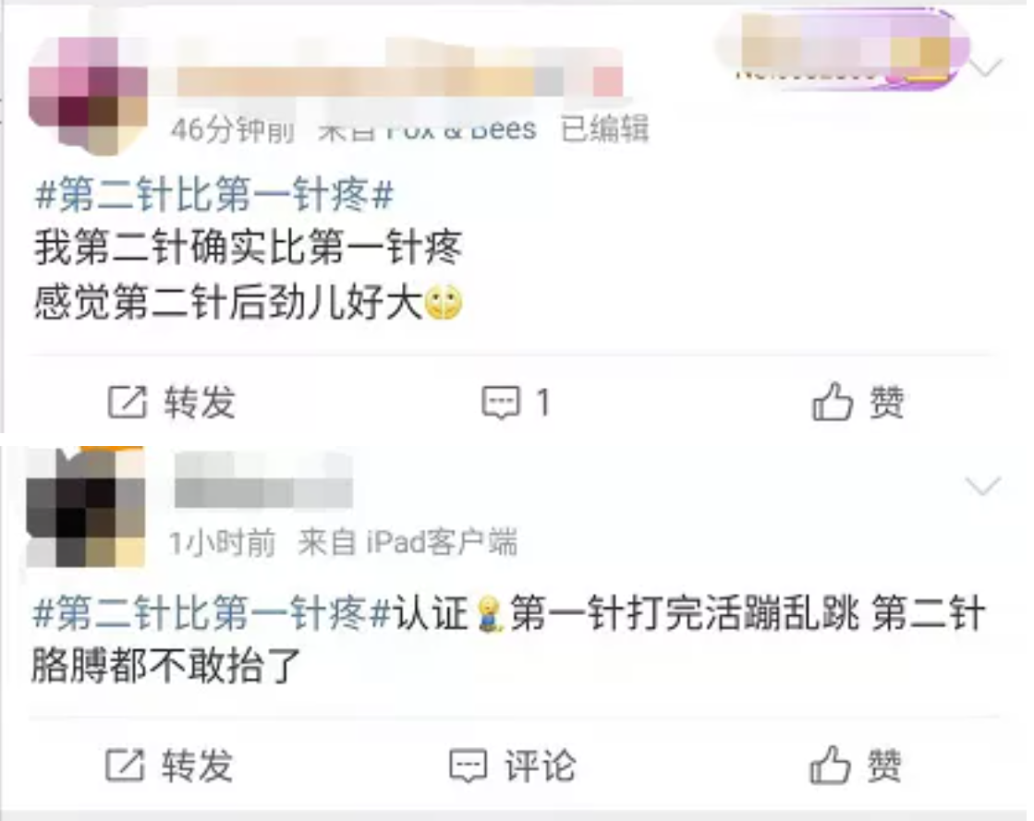Click the mask-face emoji in first post
This screenshot has height=821, width=1034.
444,303
